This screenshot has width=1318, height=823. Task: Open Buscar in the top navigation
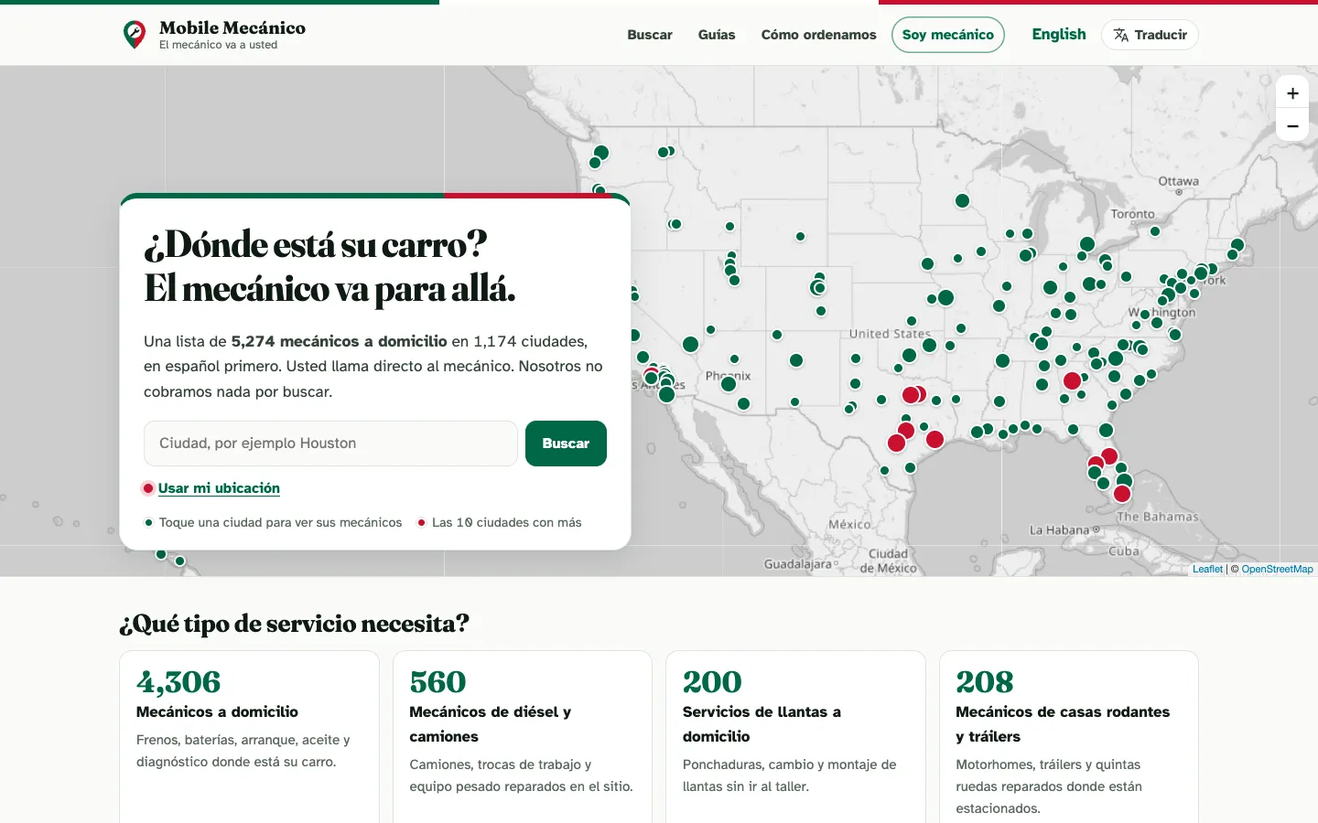[x=650, y=35]
